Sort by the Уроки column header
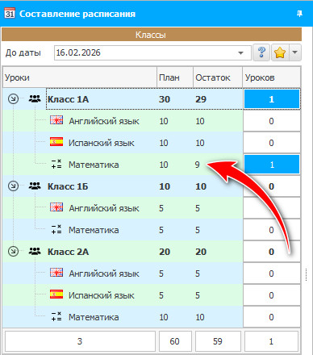Image resolution: width=313 pixels, height=355 pixels. click(x=80, y=77)
